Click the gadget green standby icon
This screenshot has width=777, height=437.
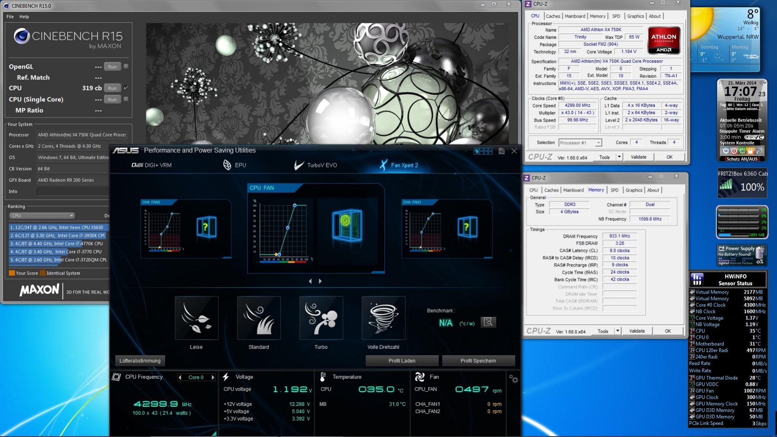pyautogui.click(x=742, y=151)
